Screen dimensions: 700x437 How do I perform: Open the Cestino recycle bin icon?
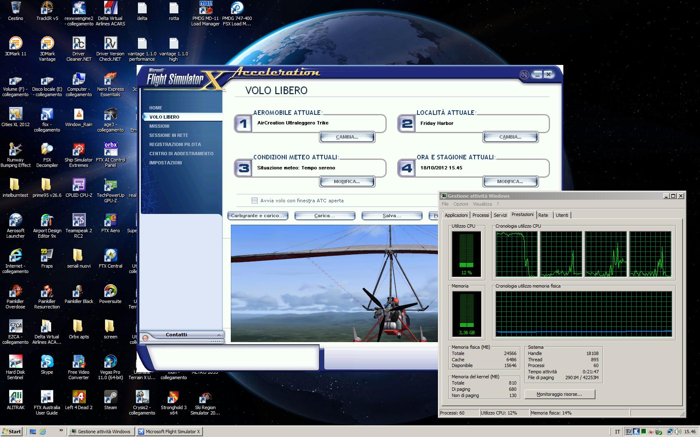[x=15, y=11]
